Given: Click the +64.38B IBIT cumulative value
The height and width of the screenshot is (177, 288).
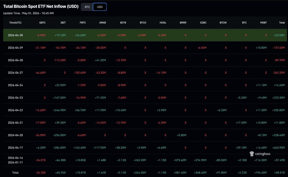Looking at the screenshot, I should click(x=60, y=160).
